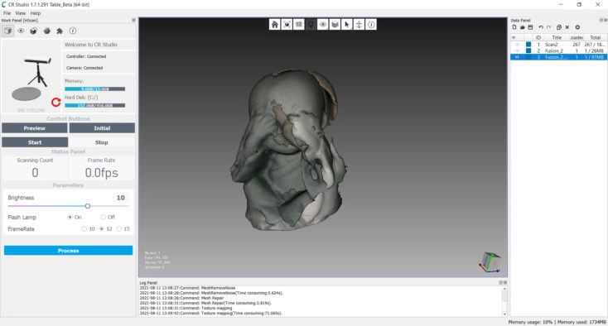Turn Flash Lamp On

[70, 218]
